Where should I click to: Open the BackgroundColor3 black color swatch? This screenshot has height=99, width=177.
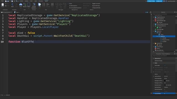pos(165,81)
